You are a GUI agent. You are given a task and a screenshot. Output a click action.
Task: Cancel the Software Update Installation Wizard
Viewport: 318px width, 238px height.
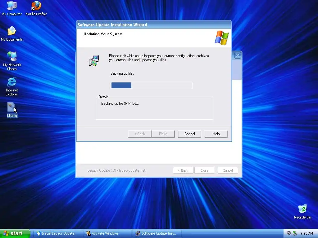point(189,134)
